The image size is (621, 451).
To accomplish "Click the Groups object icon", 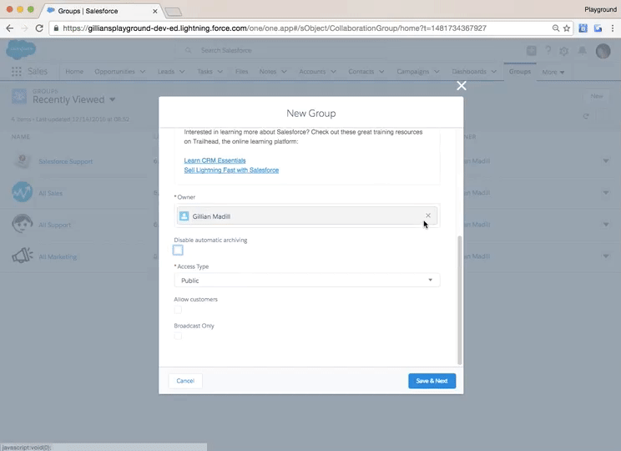I will (19, 96).
